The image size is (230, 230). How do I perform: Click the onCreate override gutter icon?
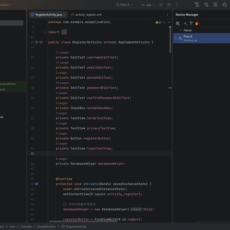(x=37, y=184)
